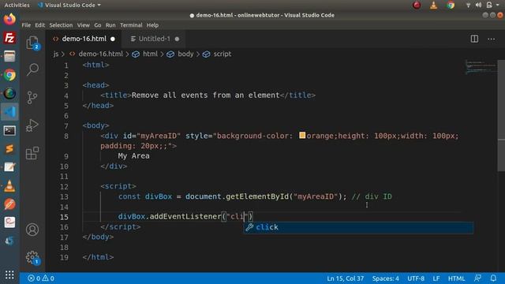The height and width of the screenshot is (284, 505).
Task: Open the View menu
Action: point(83,25)
